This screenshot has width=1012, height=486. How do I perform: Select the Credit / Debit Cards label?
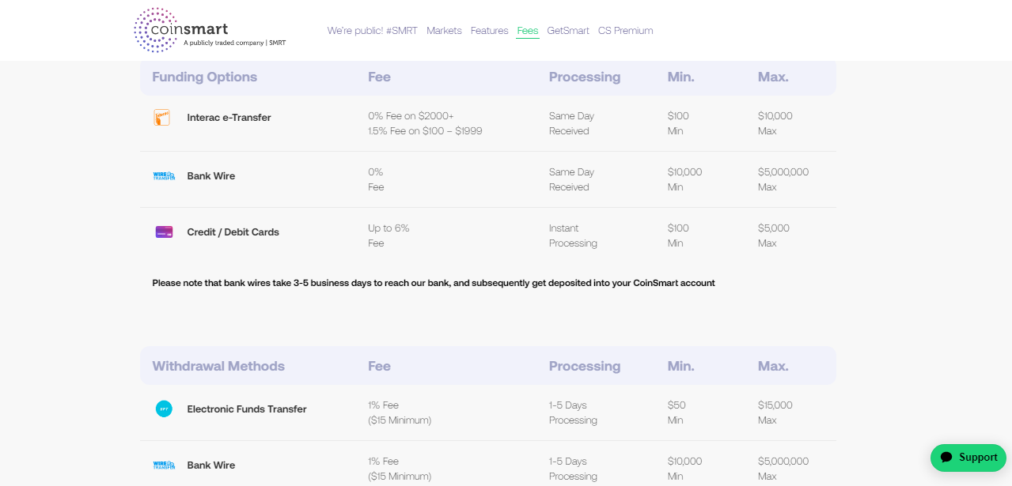[233, 232]
